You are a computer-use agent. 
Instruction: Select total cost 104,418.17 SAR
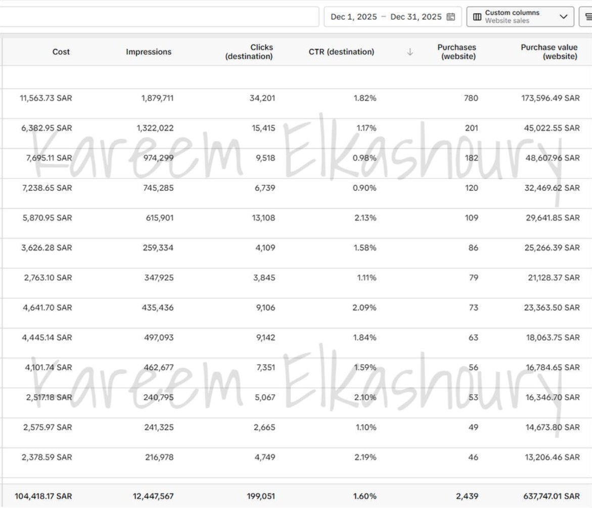(43, 496)
